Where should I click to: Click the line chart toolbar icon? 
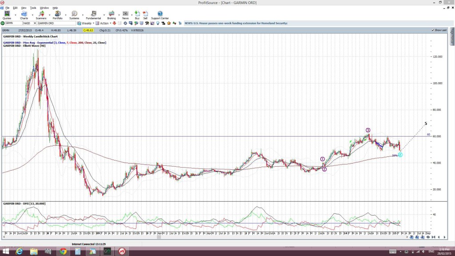152,23
